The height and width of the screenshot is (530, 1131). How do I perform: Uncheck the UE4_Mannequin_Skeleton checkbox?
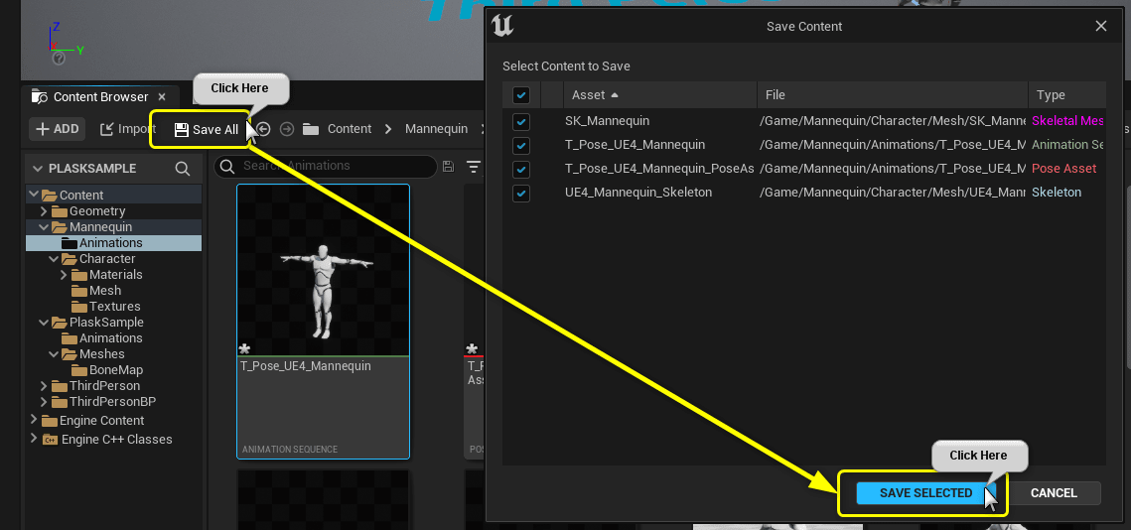click(520, 193)
